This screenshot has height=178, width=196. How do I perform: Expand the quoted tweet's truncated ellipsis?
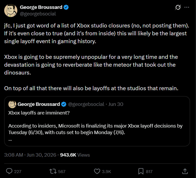[10, 140]
